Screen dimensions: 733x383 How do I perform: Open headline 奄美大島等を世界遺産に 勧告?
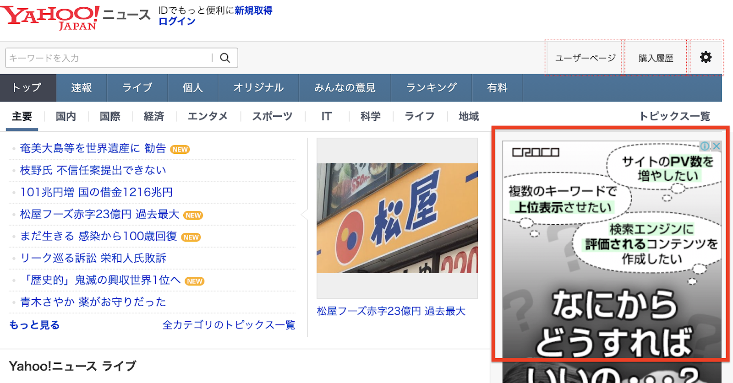click(93, 148)
